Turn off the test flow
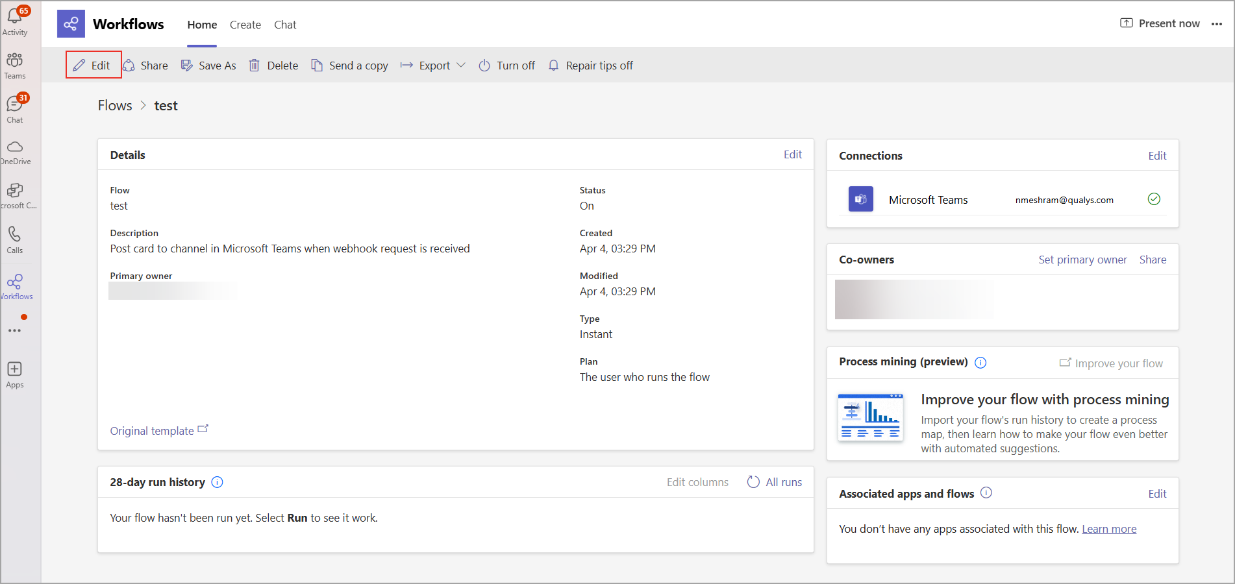Viewport: 1235px width, 584px height. (506, 66)
